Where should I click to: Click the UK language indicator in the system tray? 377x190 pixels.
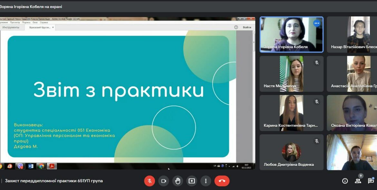pos(215,166)
